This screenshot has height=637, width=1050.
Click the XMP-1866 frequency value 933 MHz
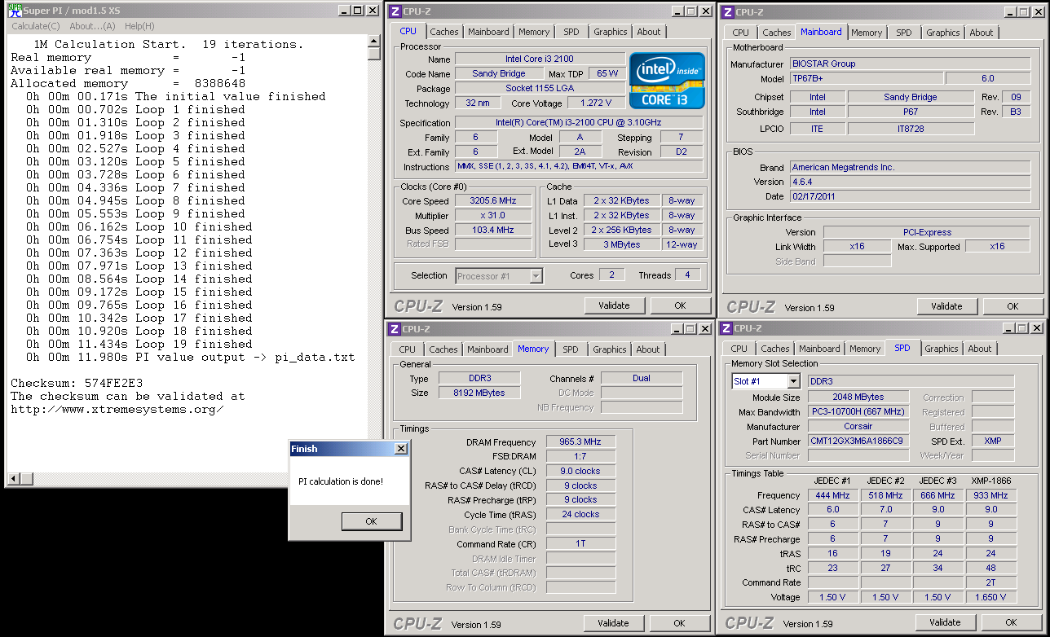click(990, 495)
